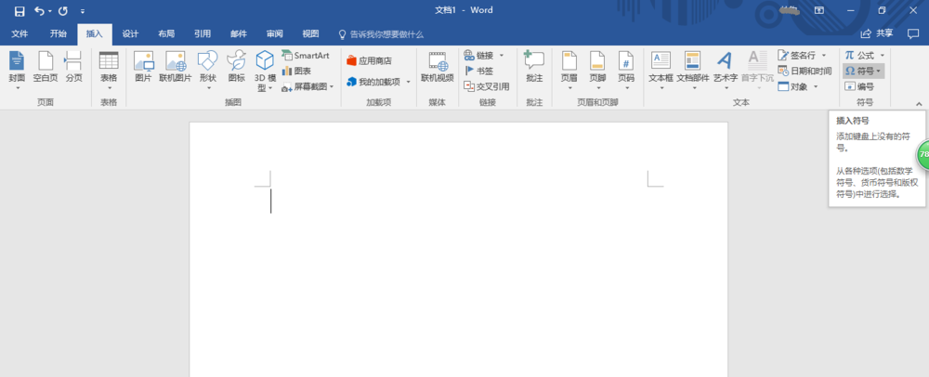Open the 符号 (Symbol) dropdown
The image size is (929, 377).
(x=863, y=71)
